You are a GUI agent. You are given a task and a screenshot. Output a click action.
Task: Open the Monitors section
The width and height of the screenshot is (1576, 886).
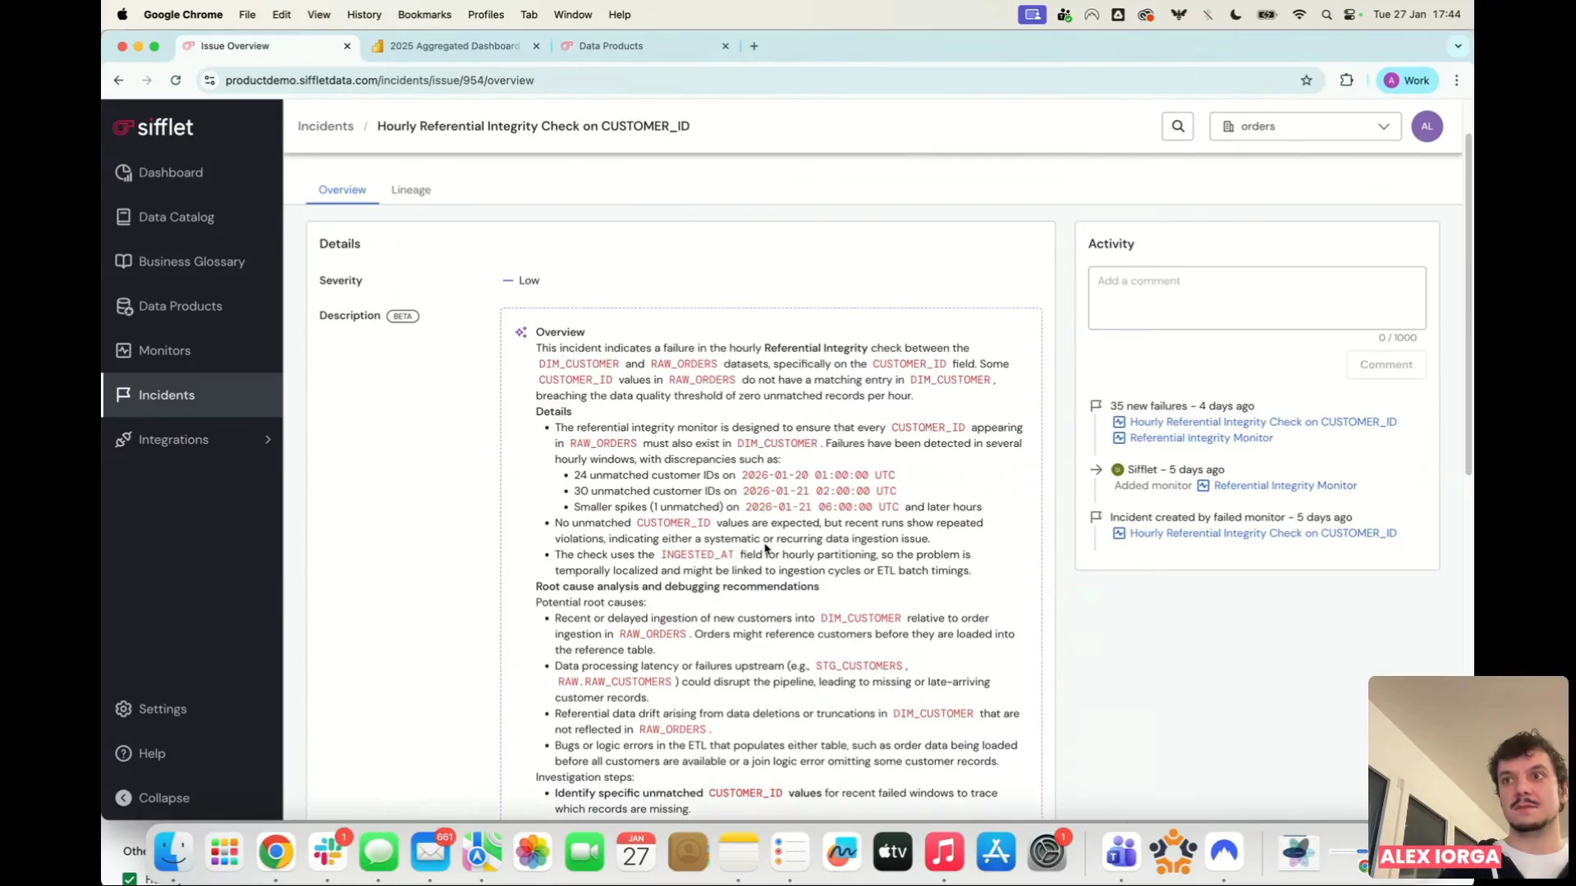point(164,350)
